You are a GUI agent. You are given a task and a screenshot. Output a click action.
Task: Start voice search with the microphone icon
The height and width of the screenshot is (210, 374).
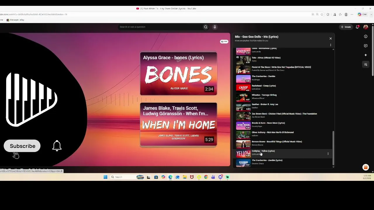click(x=215, y=27)
